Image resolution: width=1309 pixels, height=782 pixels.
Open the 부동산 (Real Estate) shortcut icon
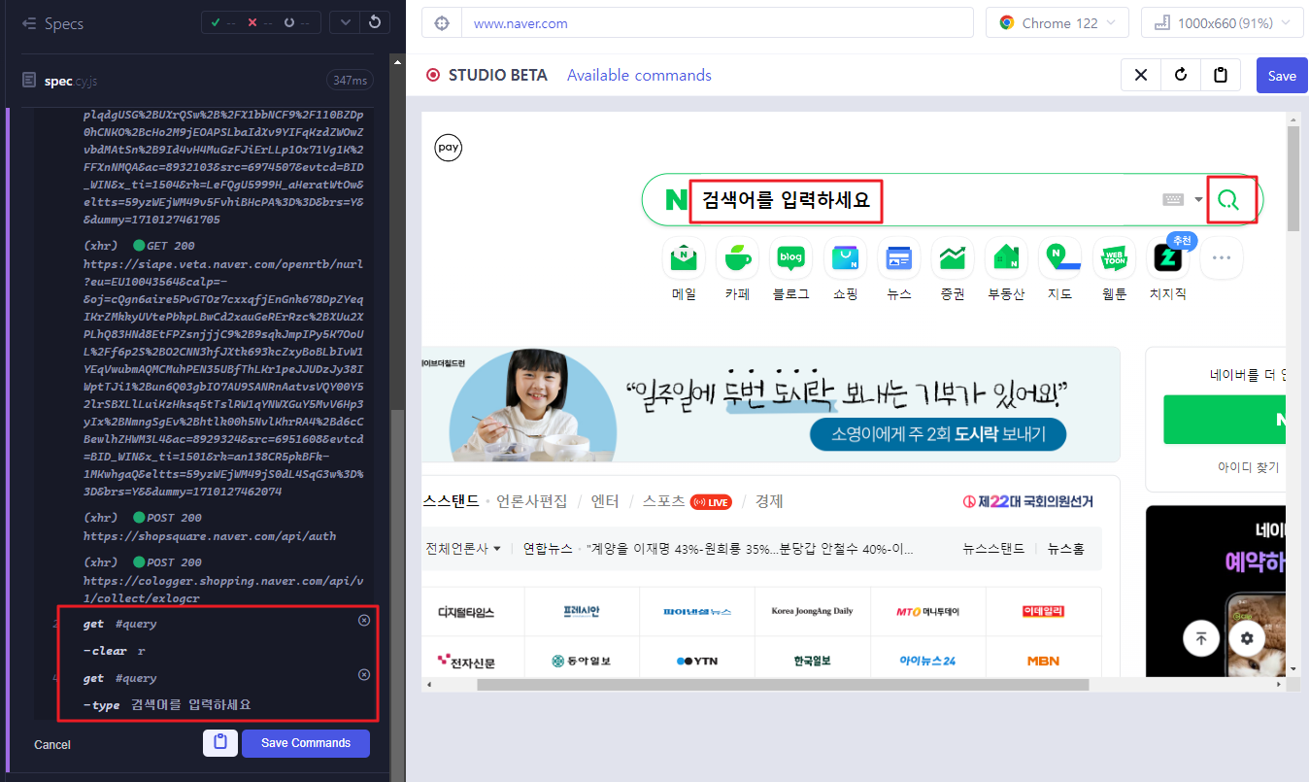point(1006,257)
